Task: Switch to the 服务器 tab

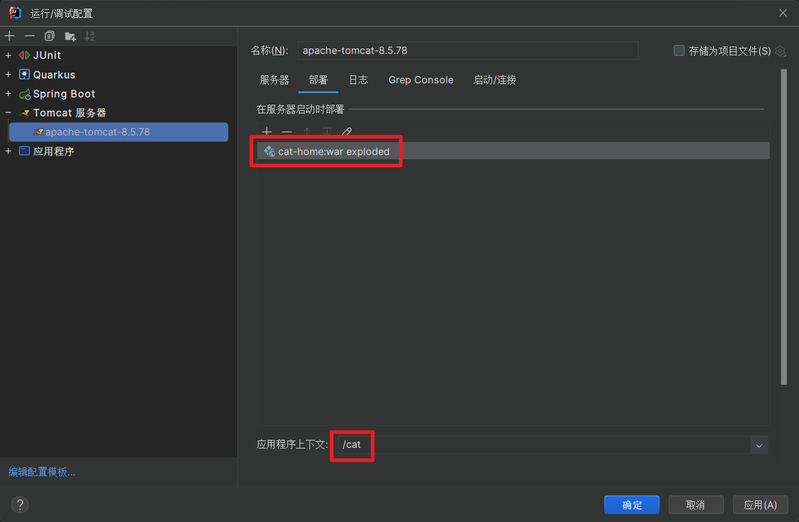Action: (x=275, y=80)
